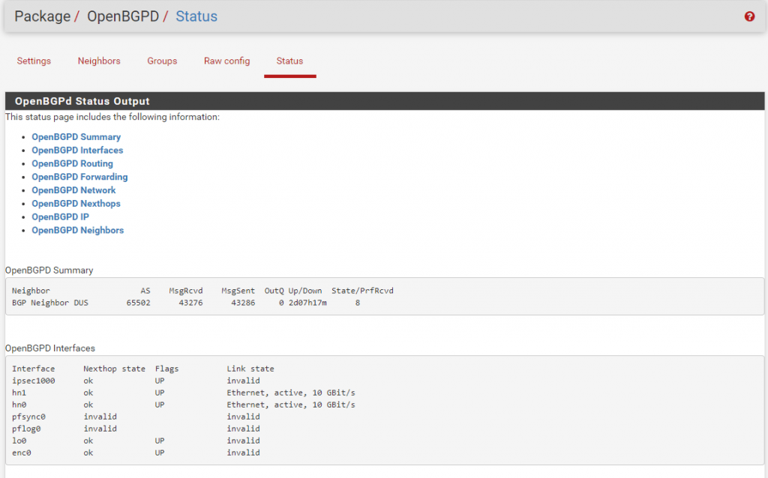Go to the Groups tab
This screenshot has width=768, height=478.
coord(162,61)
